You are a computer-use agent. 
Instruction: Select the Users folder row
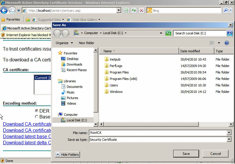point(166,85)
